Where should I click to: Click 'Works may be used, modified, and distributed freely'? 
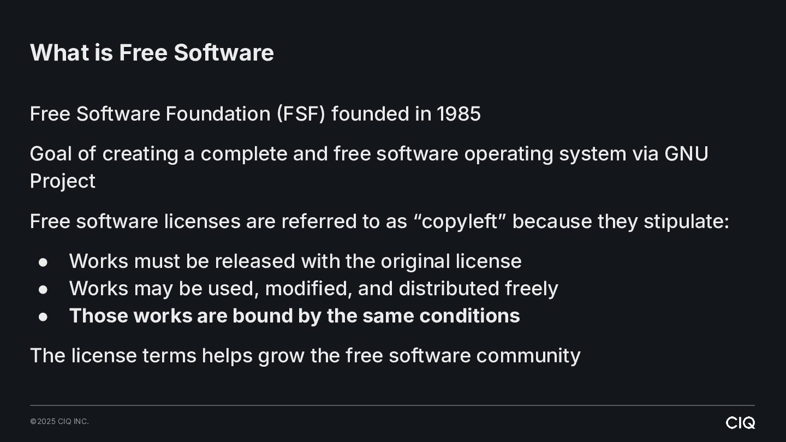click(x=313, y=288)
